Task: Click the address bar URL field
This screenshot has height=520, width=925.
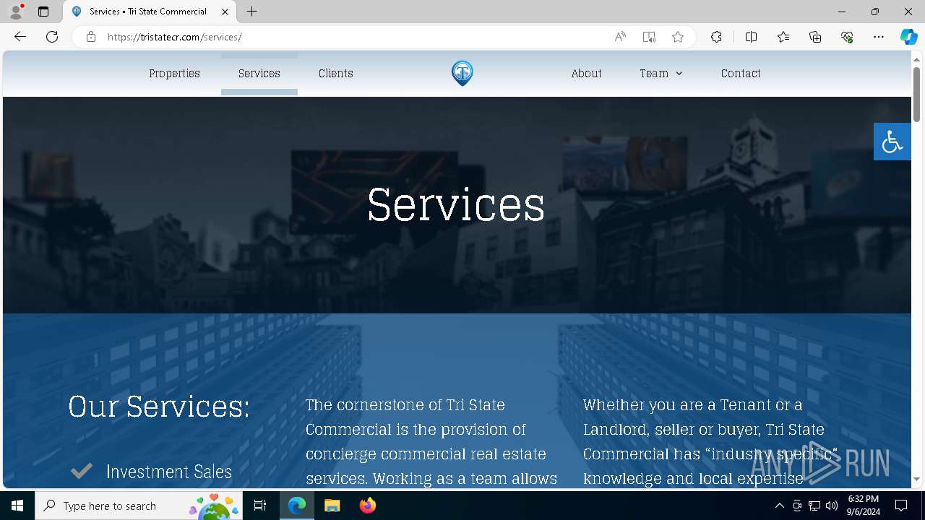Action: [354, 37]
